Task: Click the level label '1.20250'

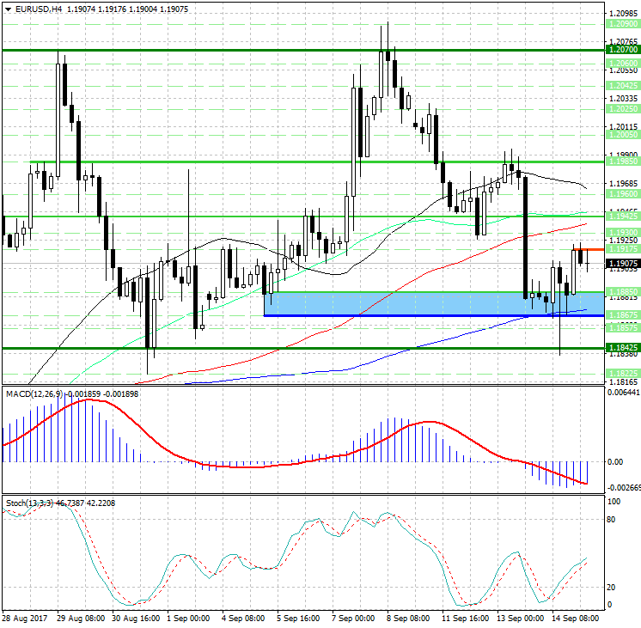Action: pyautogui.click(x=623, y=109)
